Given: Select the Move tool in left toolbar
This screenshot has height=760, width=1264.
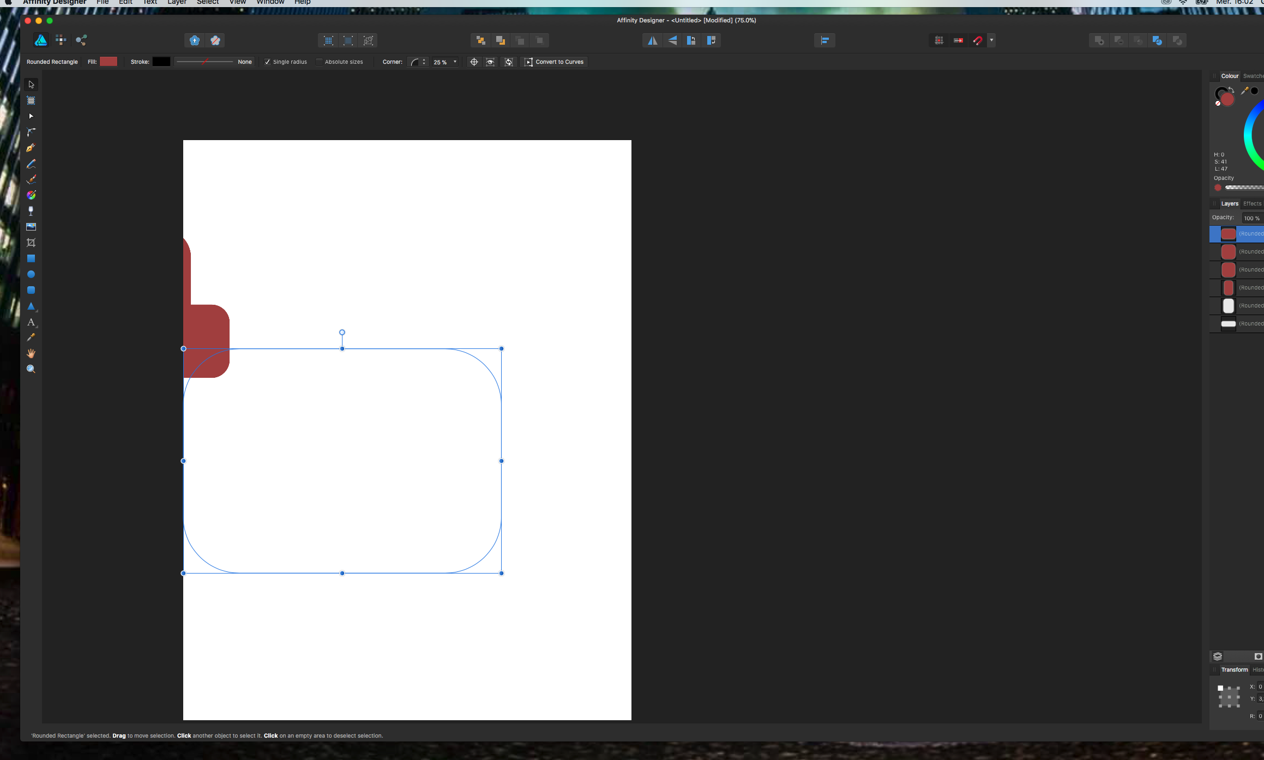Looking at the screenshot, I should (x=31, y=85).
